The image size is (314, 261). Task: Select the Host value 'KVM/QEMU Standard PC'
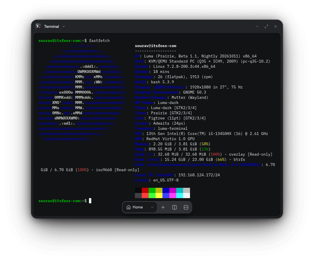coord(172,61)
